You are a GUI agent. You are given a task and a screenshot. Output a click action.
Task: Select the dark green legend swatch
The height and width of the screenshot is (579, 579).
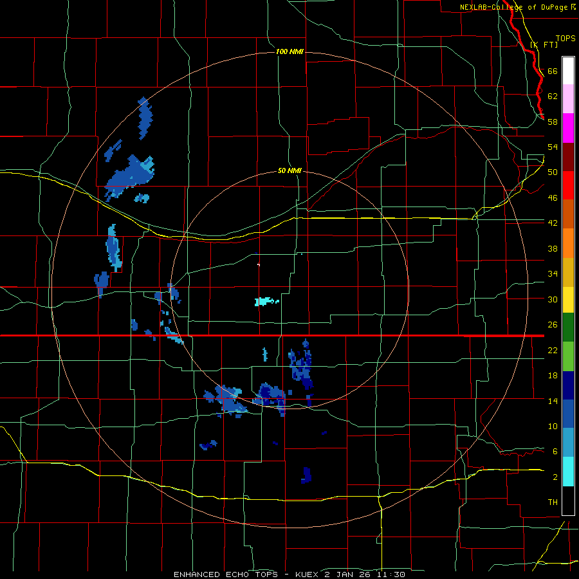[568, 327]
